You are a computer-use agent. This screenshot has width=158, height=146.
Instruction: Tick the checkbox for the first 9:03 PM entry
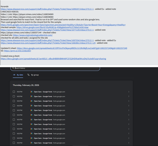point(14,92)
